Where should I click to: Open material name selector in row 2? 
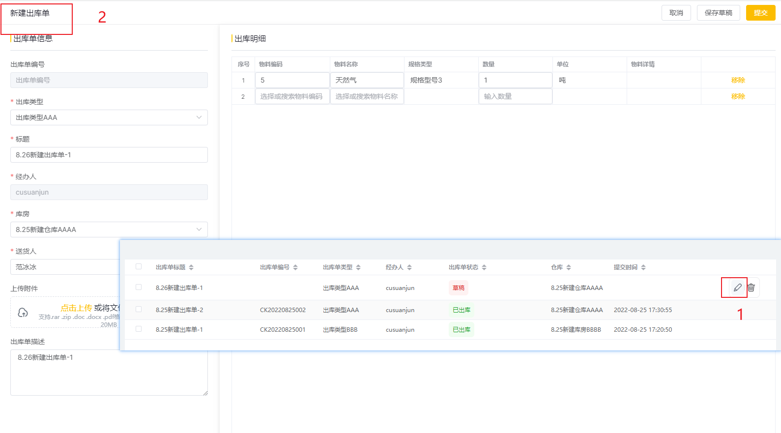click(367, 96)
